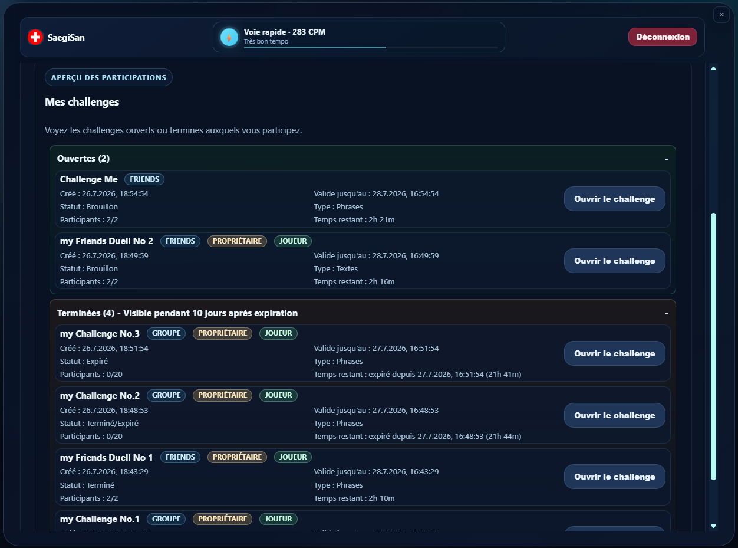Click PROPRIÉTAIRE tag on my Challenge No.2
Image resolution: width=738 pixels, height=548 pixels.
(222, 395)
